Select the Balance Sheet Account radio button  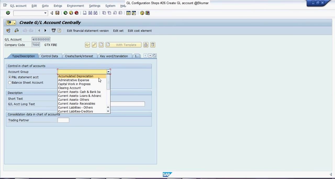[x=10, y=82]
